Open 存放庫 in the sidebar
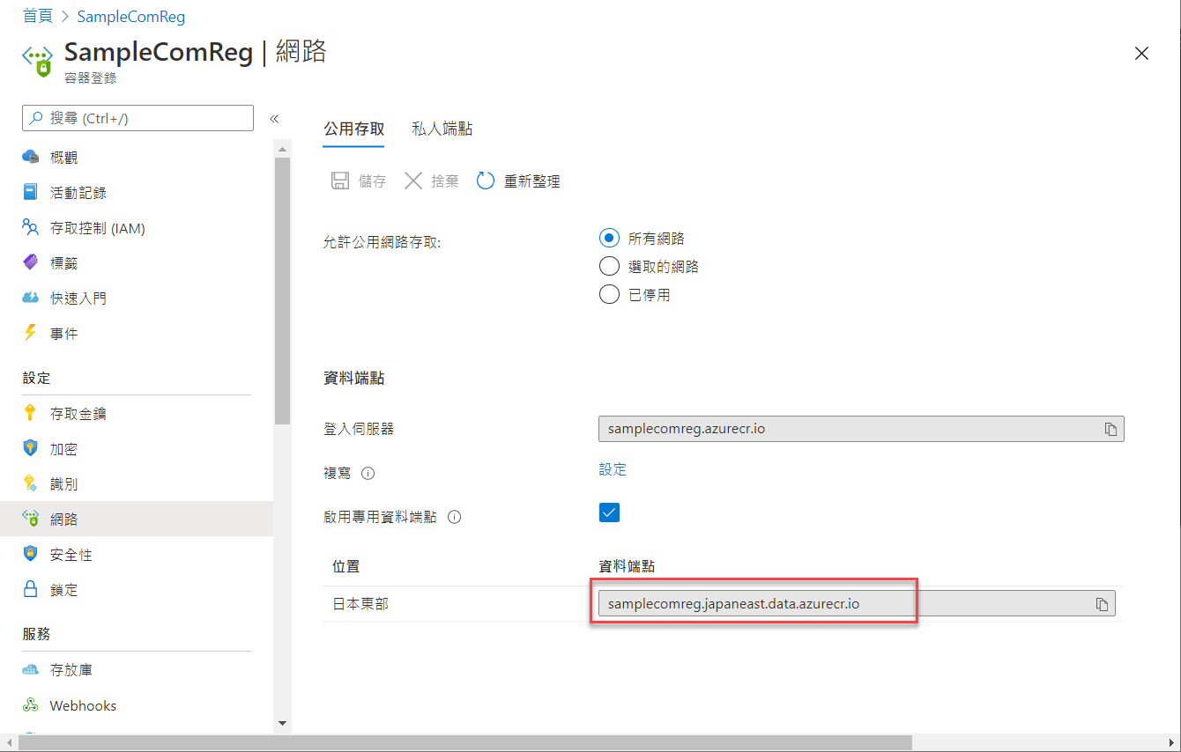1181x752 pixels. [137, 669]
